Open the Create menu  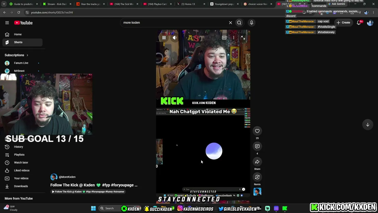pyautogui.click(x=343, y=22)
